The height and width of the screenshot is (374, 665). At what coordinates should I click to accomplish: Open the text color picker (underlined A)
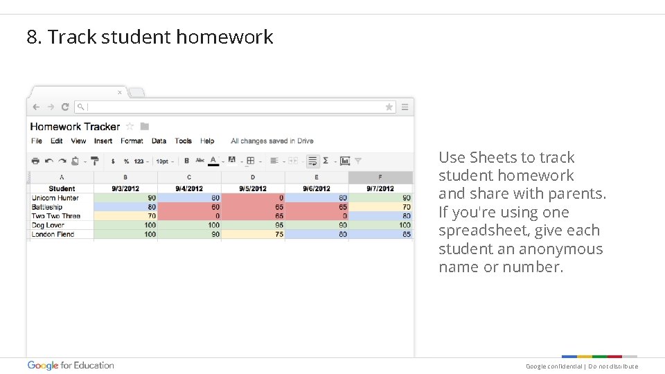[213, 161]
